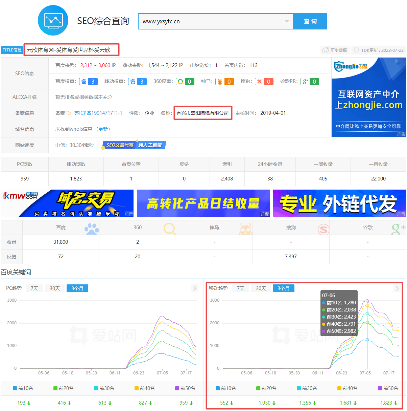
Task: Click the 索引 value 2,408
Action: (227, 179)
